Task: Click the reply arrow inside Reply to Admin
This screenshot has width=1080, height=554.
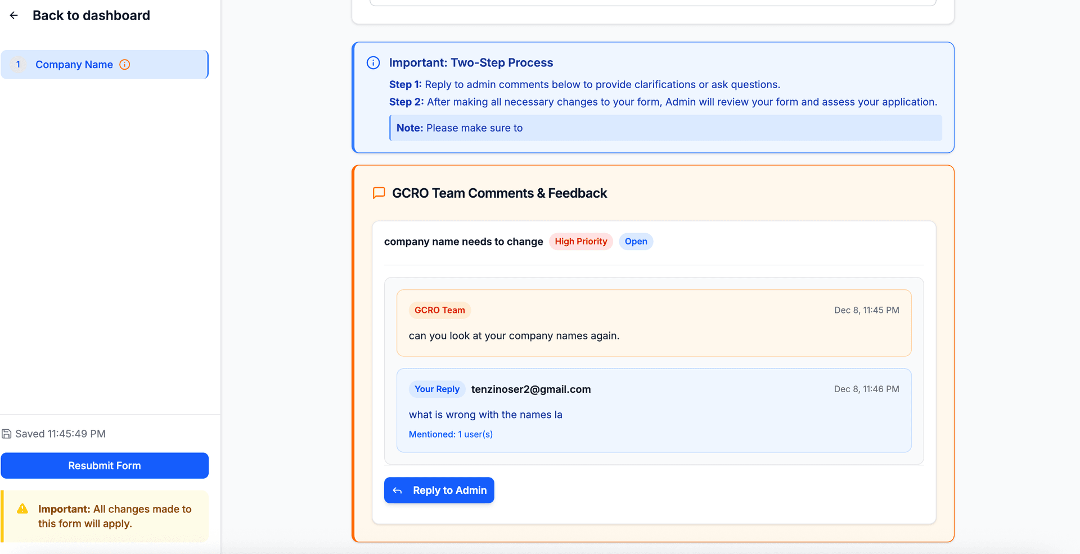Action: coord(398,490)
